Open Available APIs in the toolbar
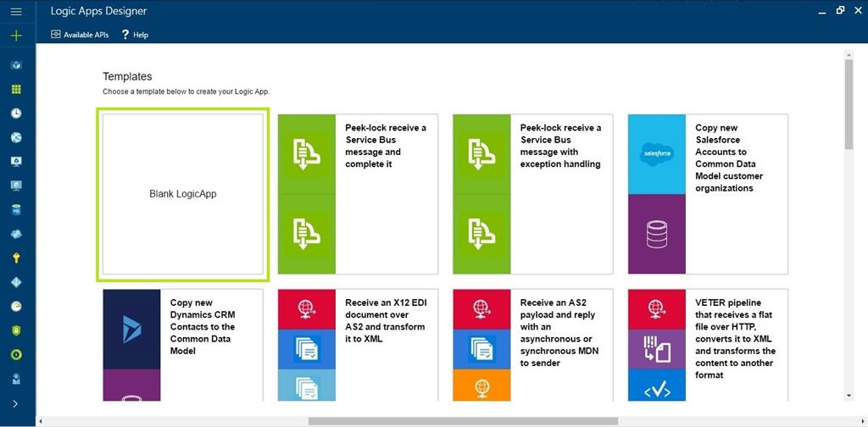 pyautogui.click(x=80, y=34)
